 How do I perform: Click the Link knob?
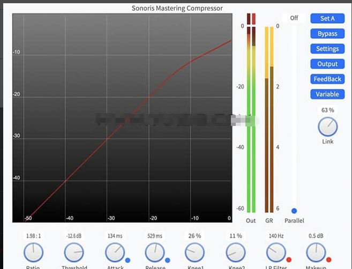pyautogui.click(x=327, y=127)
